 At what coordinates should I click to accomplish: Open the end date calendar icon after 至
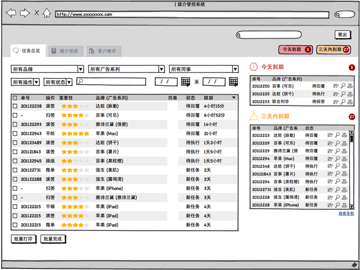point(233,82)
